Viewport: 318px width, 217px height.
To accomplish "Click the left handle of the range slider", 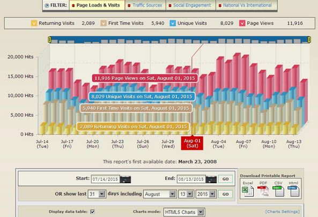I will (x=50, y=40).
